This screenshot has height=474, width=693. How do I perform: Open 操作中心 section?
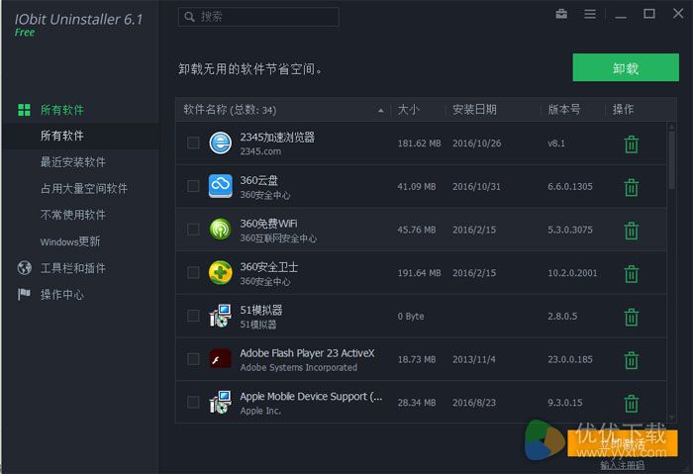[x=61, y=295]
